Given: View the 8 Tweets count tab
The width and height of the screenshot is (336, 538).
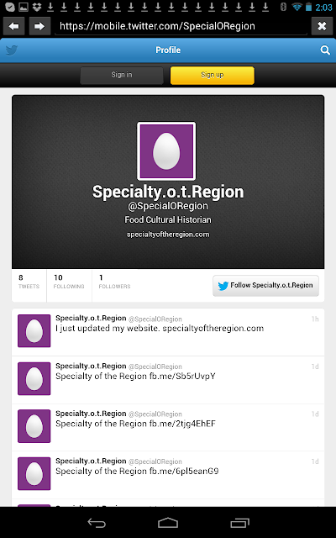Looking at the screenshot, I should click(29, 282).
